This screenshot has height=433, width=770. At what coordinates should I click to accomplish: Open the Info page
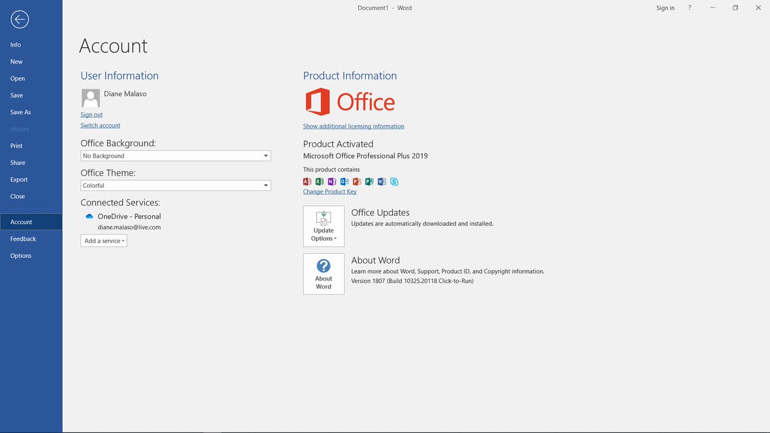[x=31, y=45]
